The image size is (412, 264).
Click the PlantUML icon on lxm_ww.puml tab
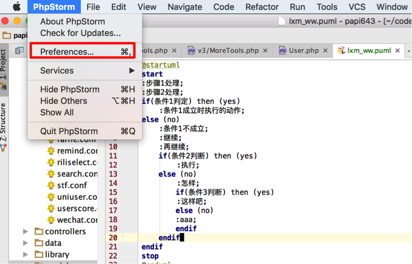coord(341,50)
